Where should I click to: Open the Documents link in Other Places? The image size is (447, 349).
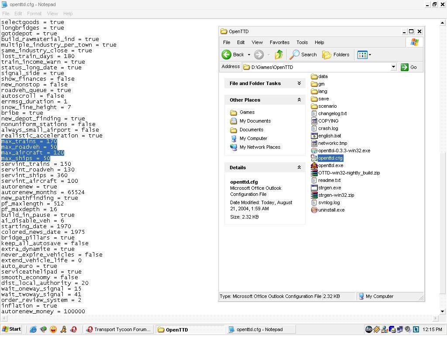point(251,130)
